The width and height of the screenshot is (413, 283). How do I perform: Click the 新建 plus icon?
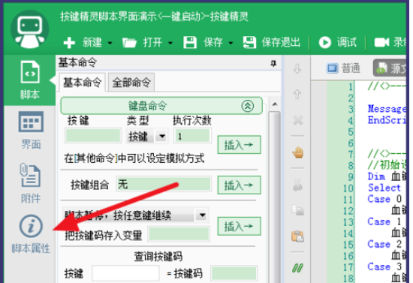click(x=69, y=42)
